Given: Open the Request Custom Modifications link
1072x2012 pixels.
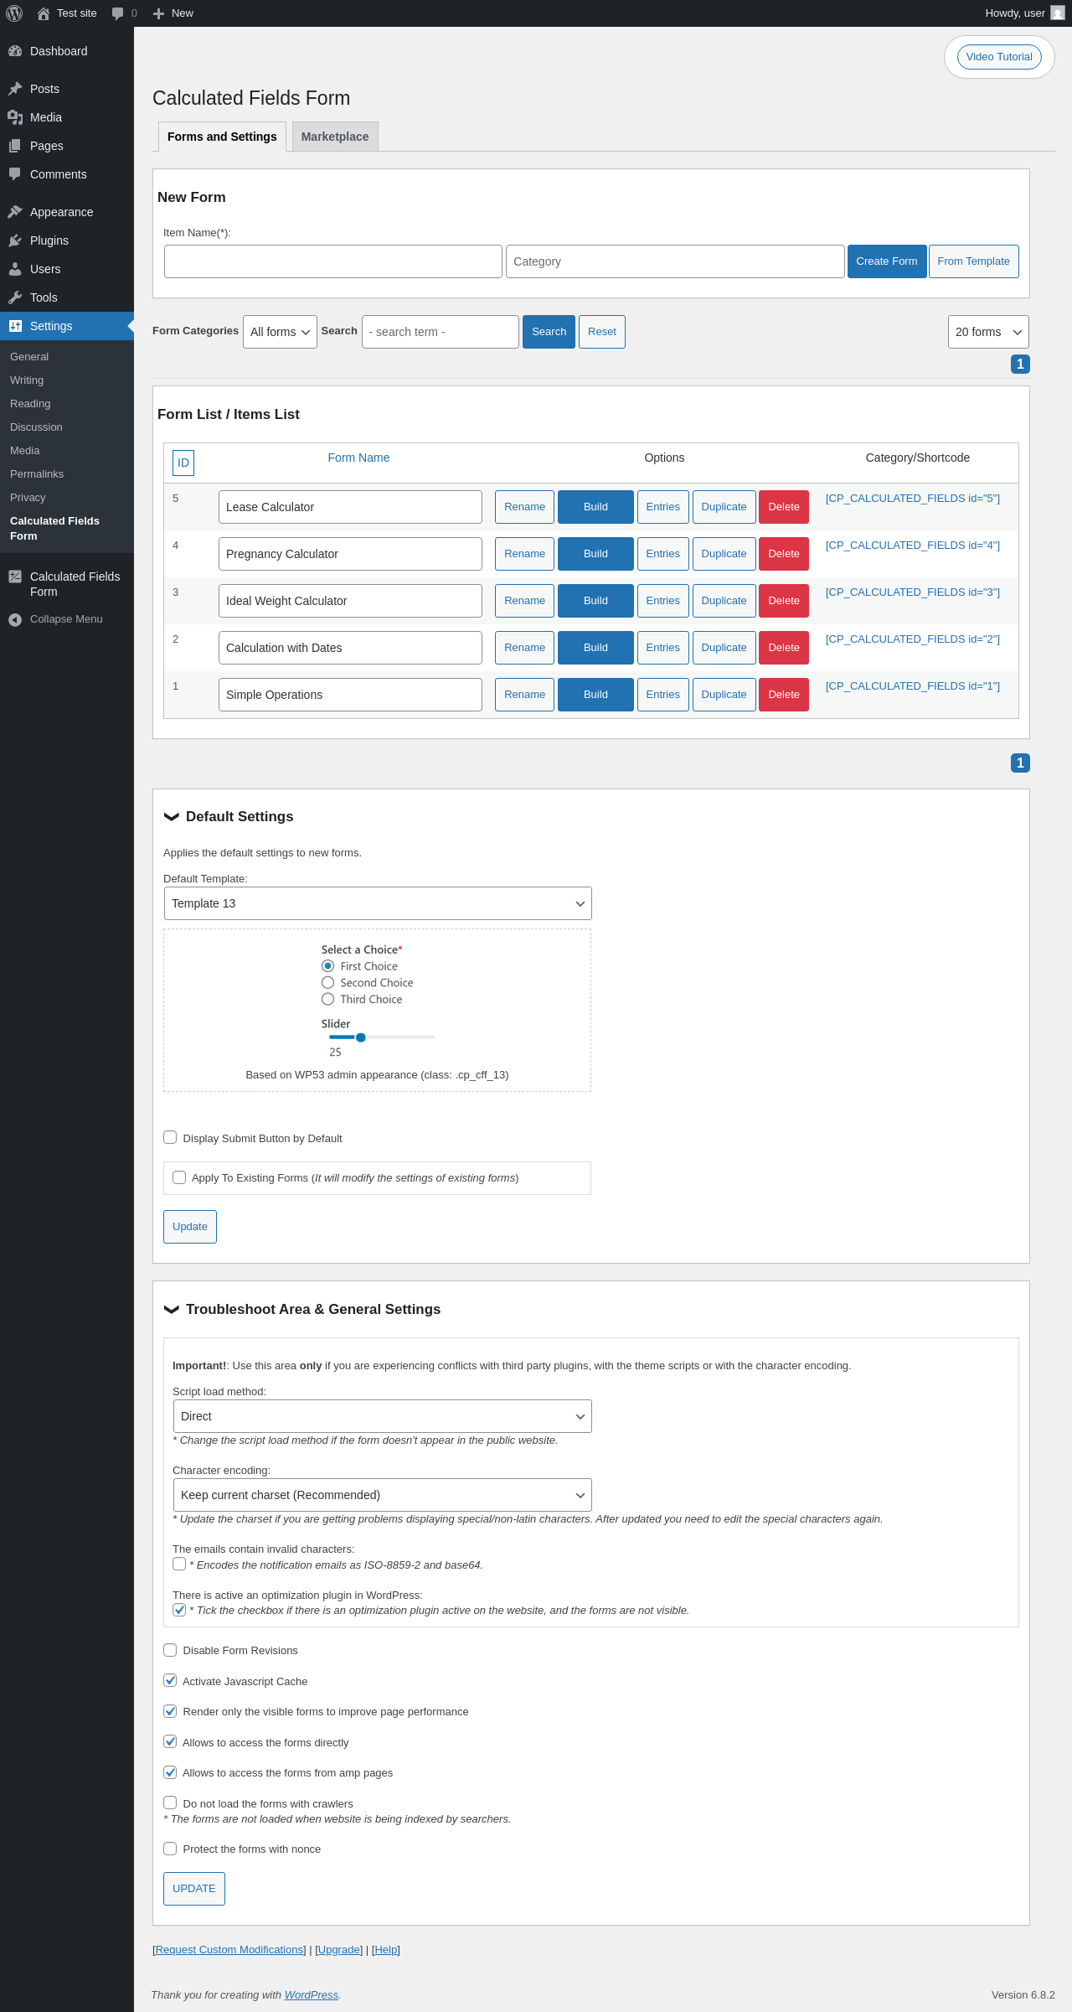Looking at the screenshot, I should (x=229, y=1950).
